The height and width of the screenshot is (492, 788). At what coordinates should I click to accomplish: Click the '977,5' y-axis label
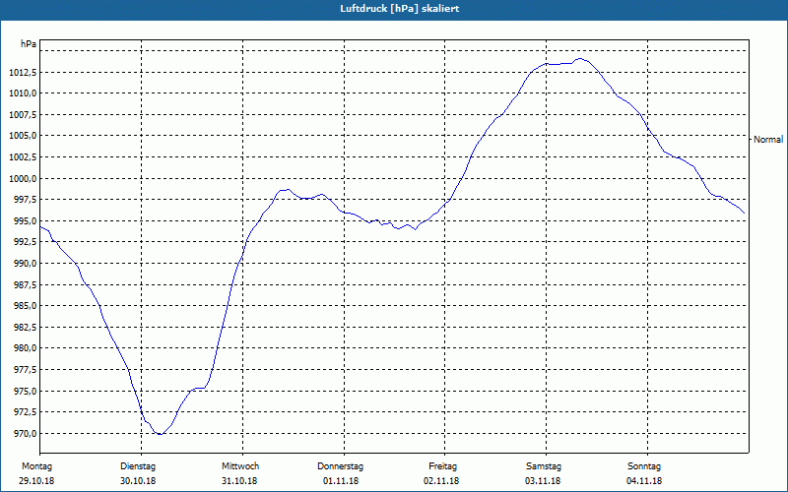[25, 370]
